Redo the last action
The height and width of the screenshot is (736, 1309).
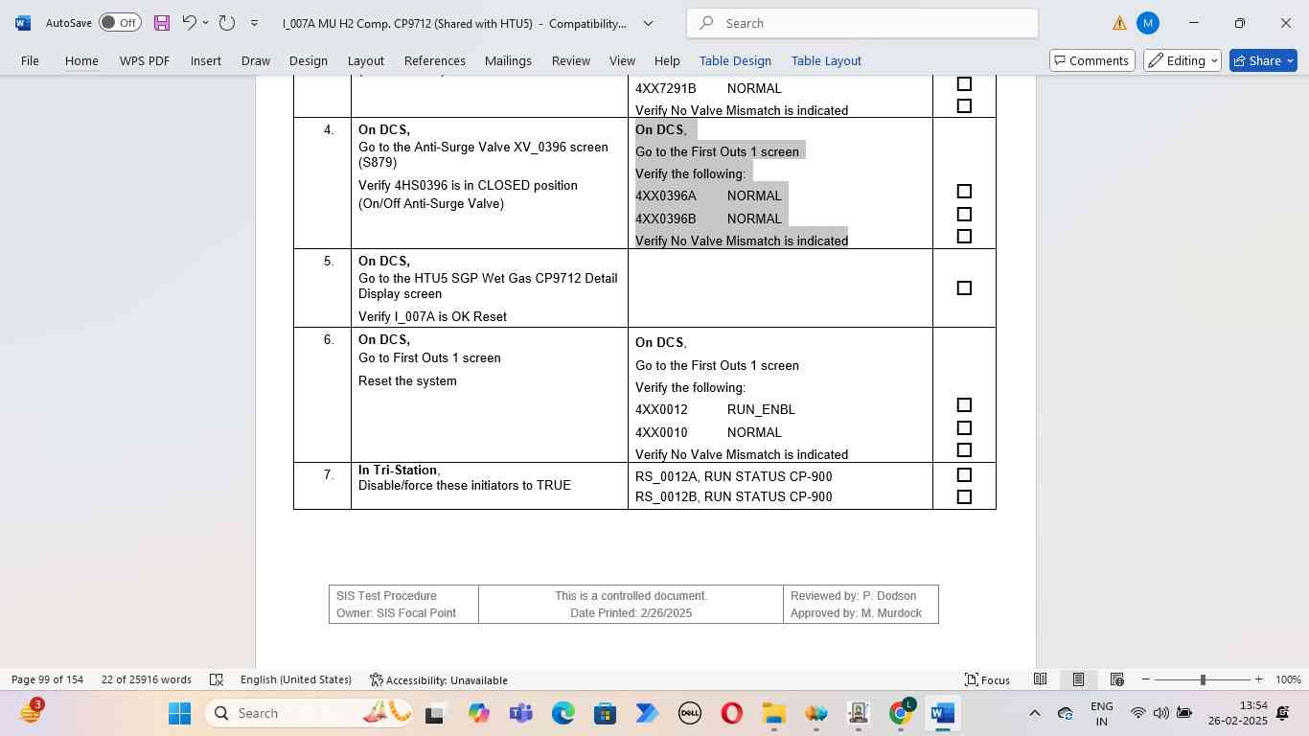pyautogui.click(x=227, y=22)
